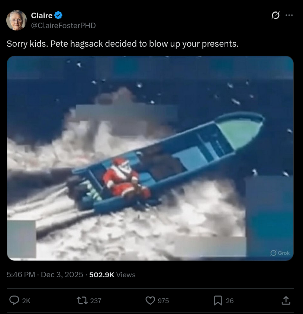
Task: Open Claire's profile avatar photo
Action: (16, 20)
